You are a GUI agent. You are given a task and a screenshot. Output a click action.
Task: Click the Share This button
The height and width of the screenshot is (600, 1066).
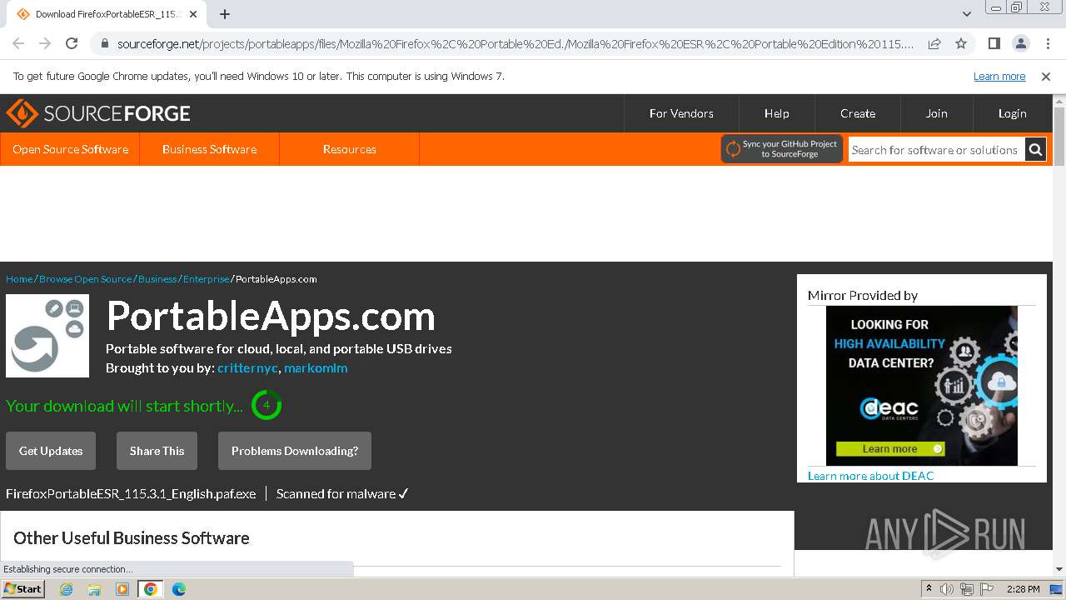pyautogui.click(x=157, y=451)
